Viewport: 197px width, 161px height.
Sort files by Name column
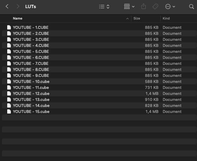coord(18,18)
